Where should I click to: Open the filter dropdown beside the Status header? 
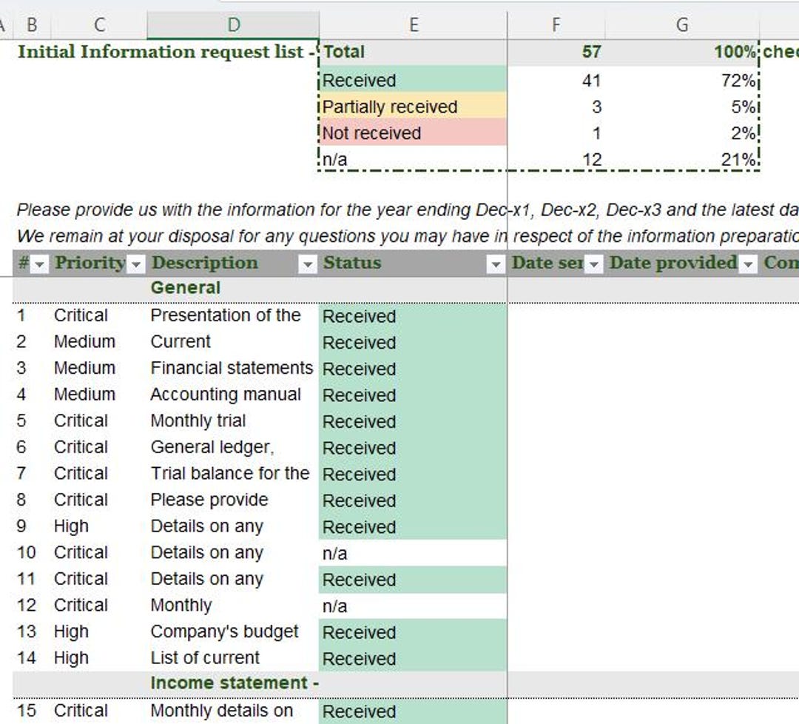pyautogui.click(x=496, y=264)
